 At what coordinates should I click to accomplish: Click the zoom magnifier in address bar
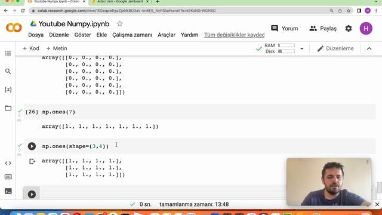331,11
